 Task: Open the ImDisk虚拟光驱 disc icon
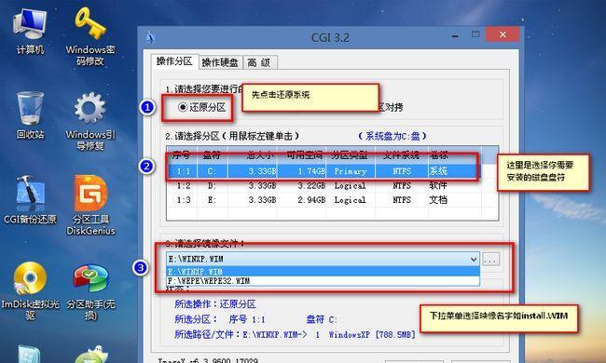click(30, 290)
